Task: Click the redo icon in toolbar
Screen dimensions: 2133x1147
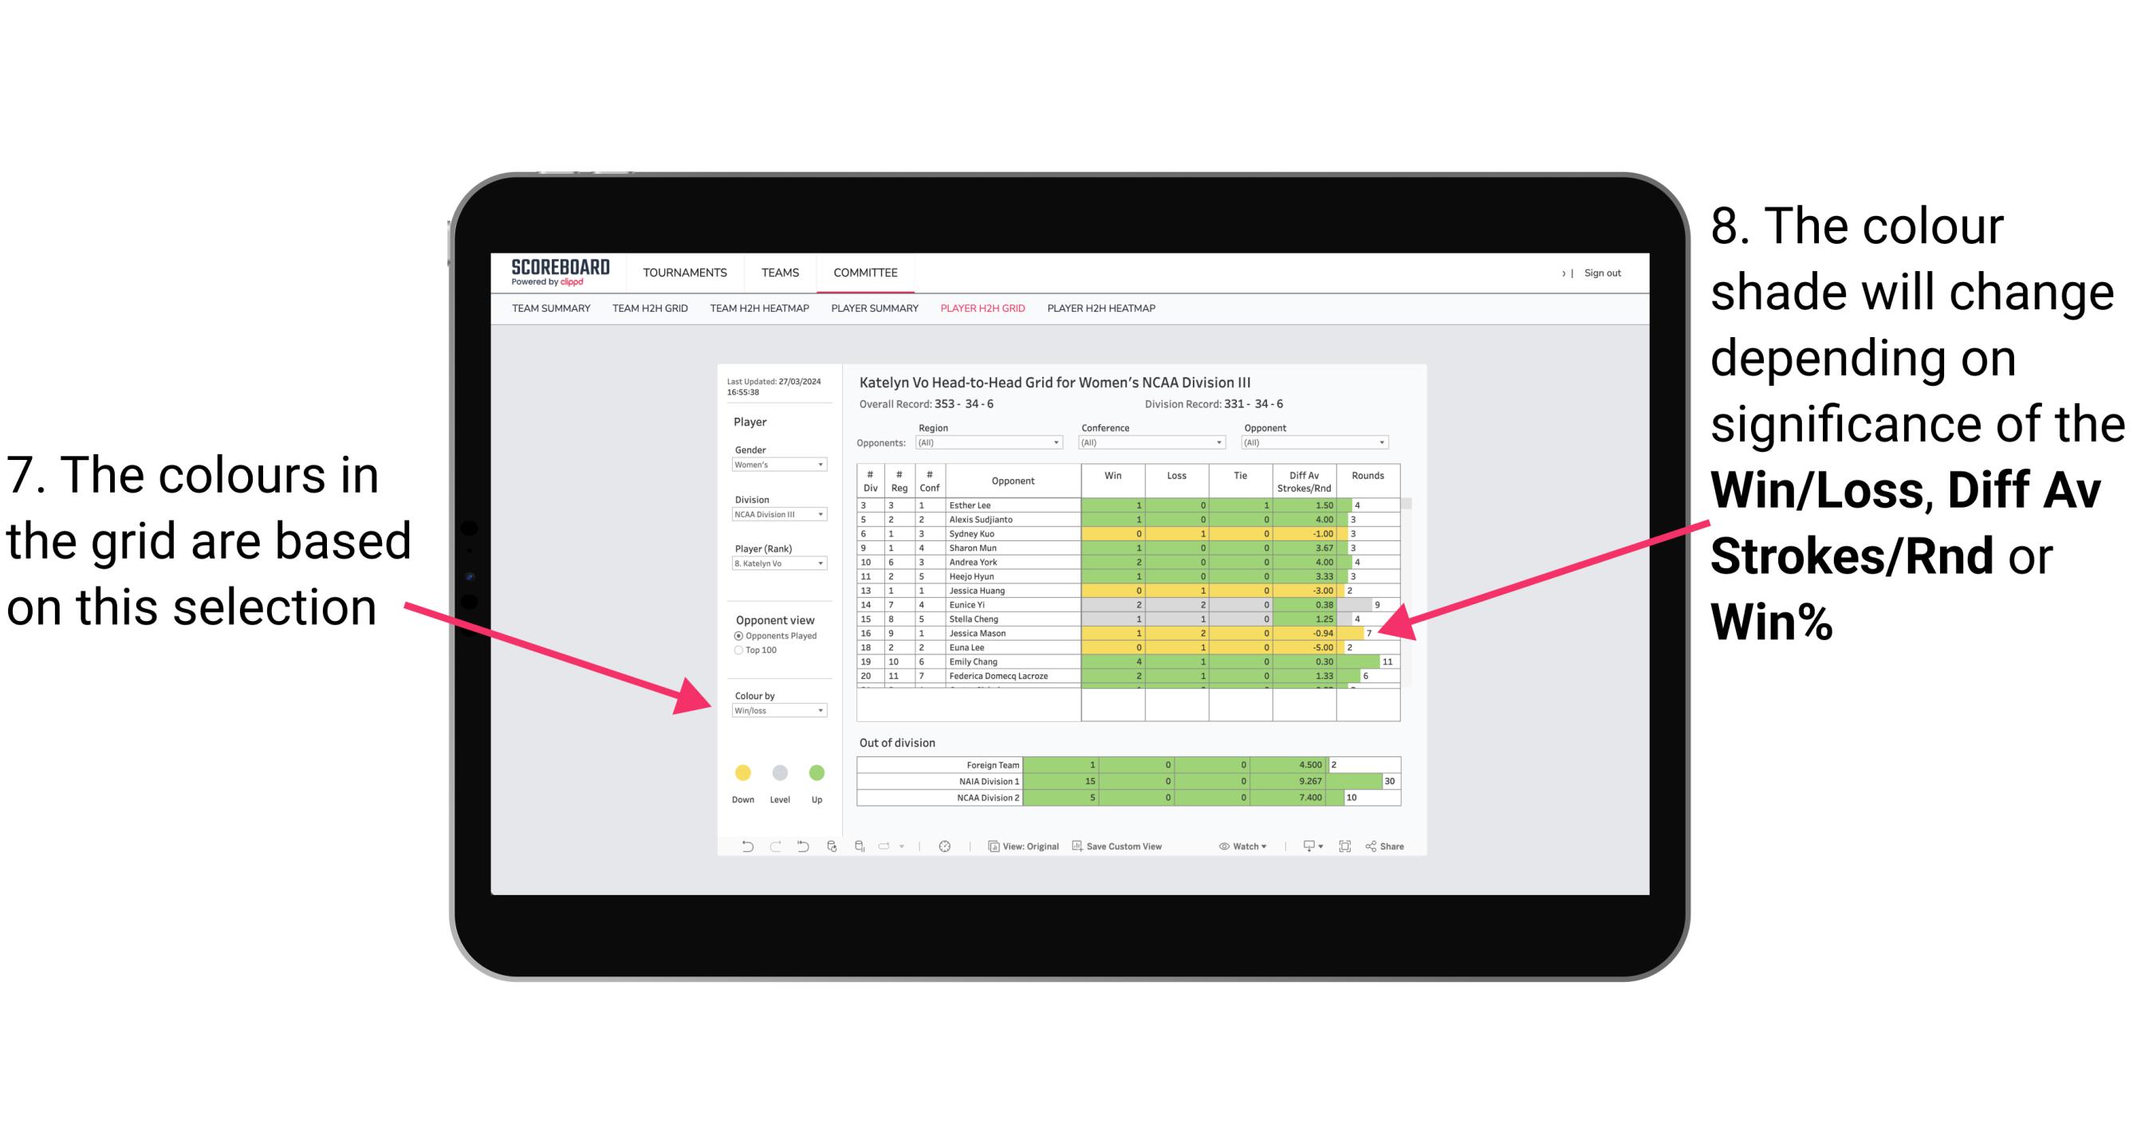Action: (x=764, y=849)
